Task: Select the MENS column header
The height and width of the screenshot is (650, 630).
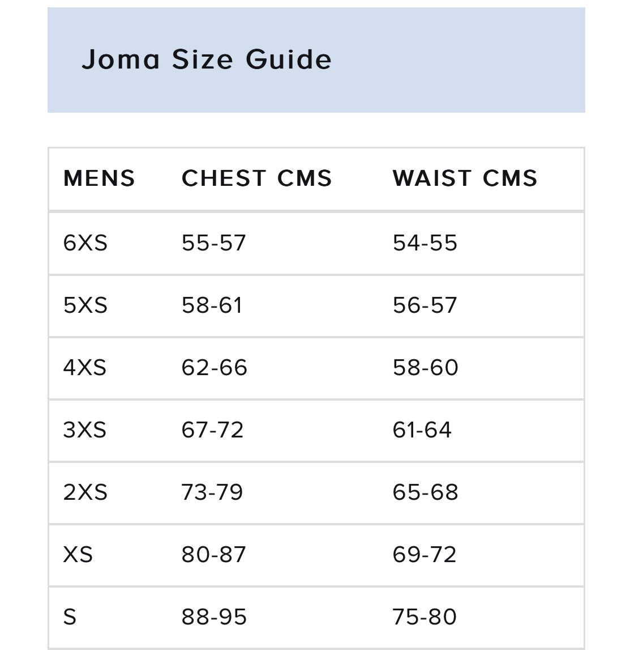Action: coord(99,179)
